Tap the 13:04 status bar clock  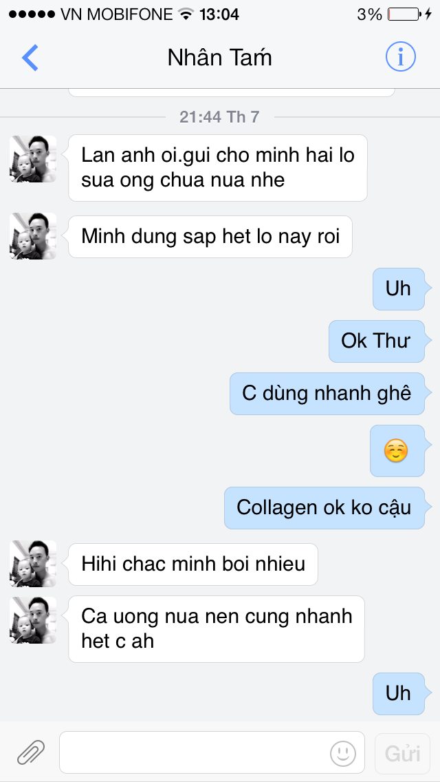coord(219,14)
